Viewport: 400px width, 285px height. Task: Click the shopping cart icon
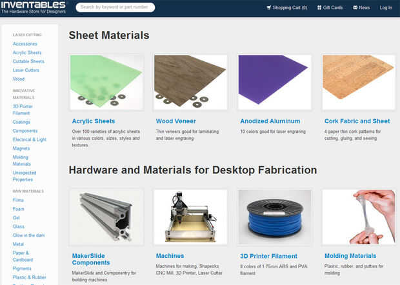(x=268, y=8)
